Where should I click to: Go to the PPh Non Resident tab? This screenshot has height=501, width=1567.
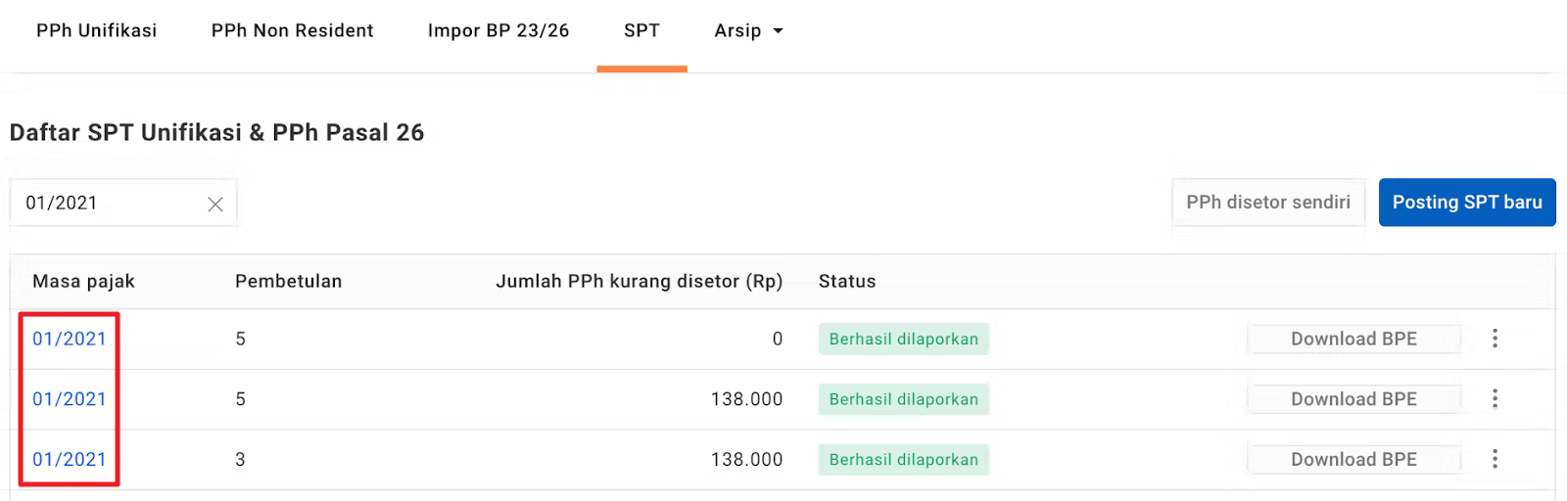pyautogui.click(x=292, y=31)
